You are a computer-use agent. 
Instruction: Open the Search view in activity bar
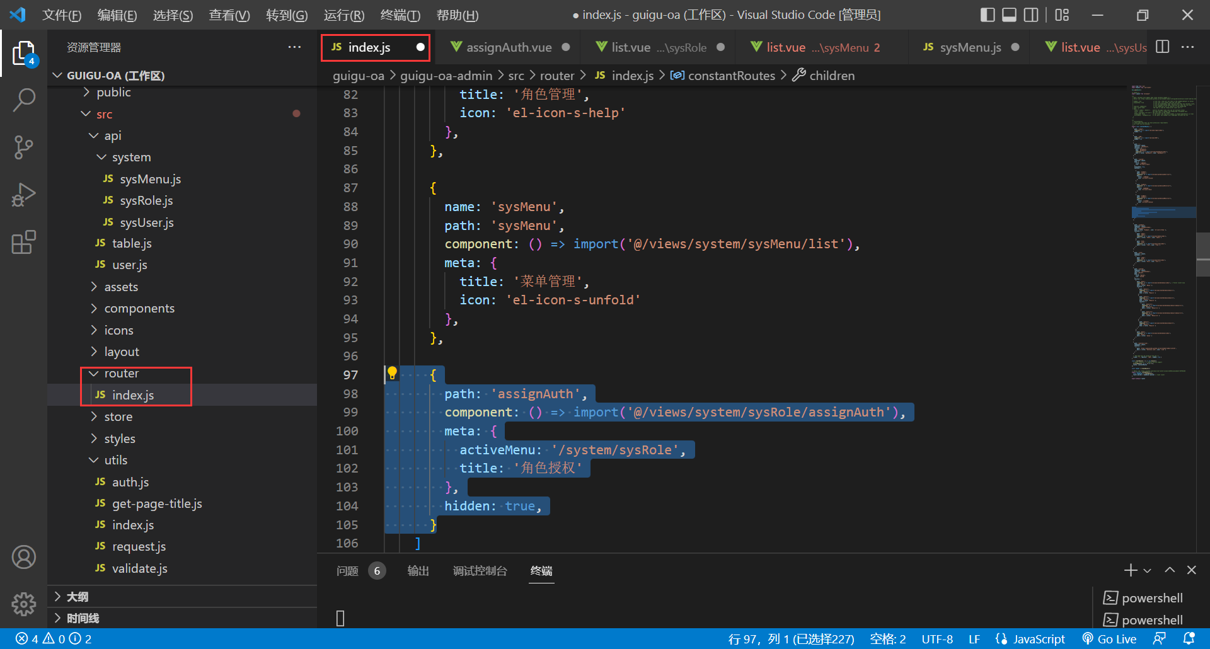(24, 100)
